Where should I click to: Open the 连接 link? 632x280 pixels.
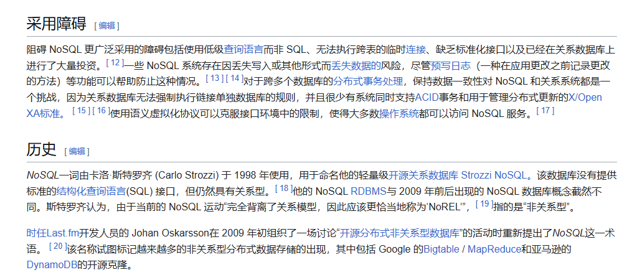416,49
